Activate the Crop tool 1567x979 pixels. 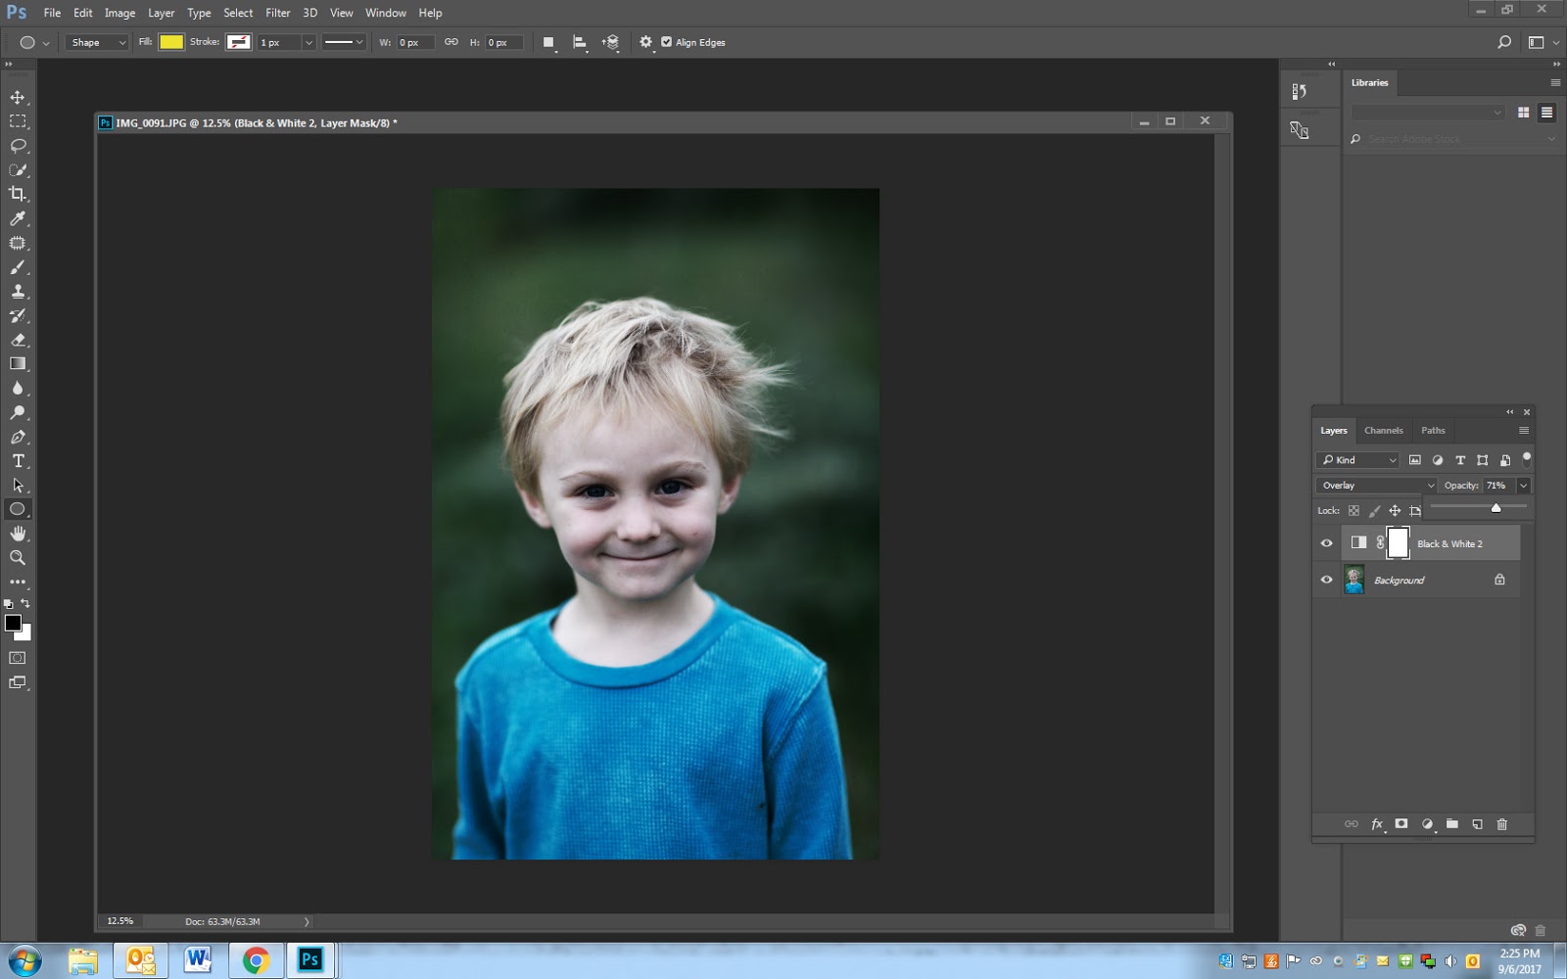click(16, 194)
